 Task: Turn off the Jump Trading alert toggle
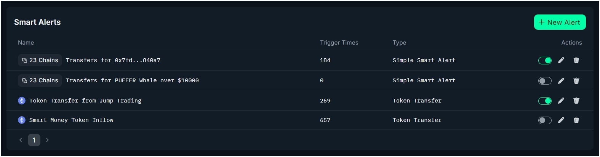(545, 101)
